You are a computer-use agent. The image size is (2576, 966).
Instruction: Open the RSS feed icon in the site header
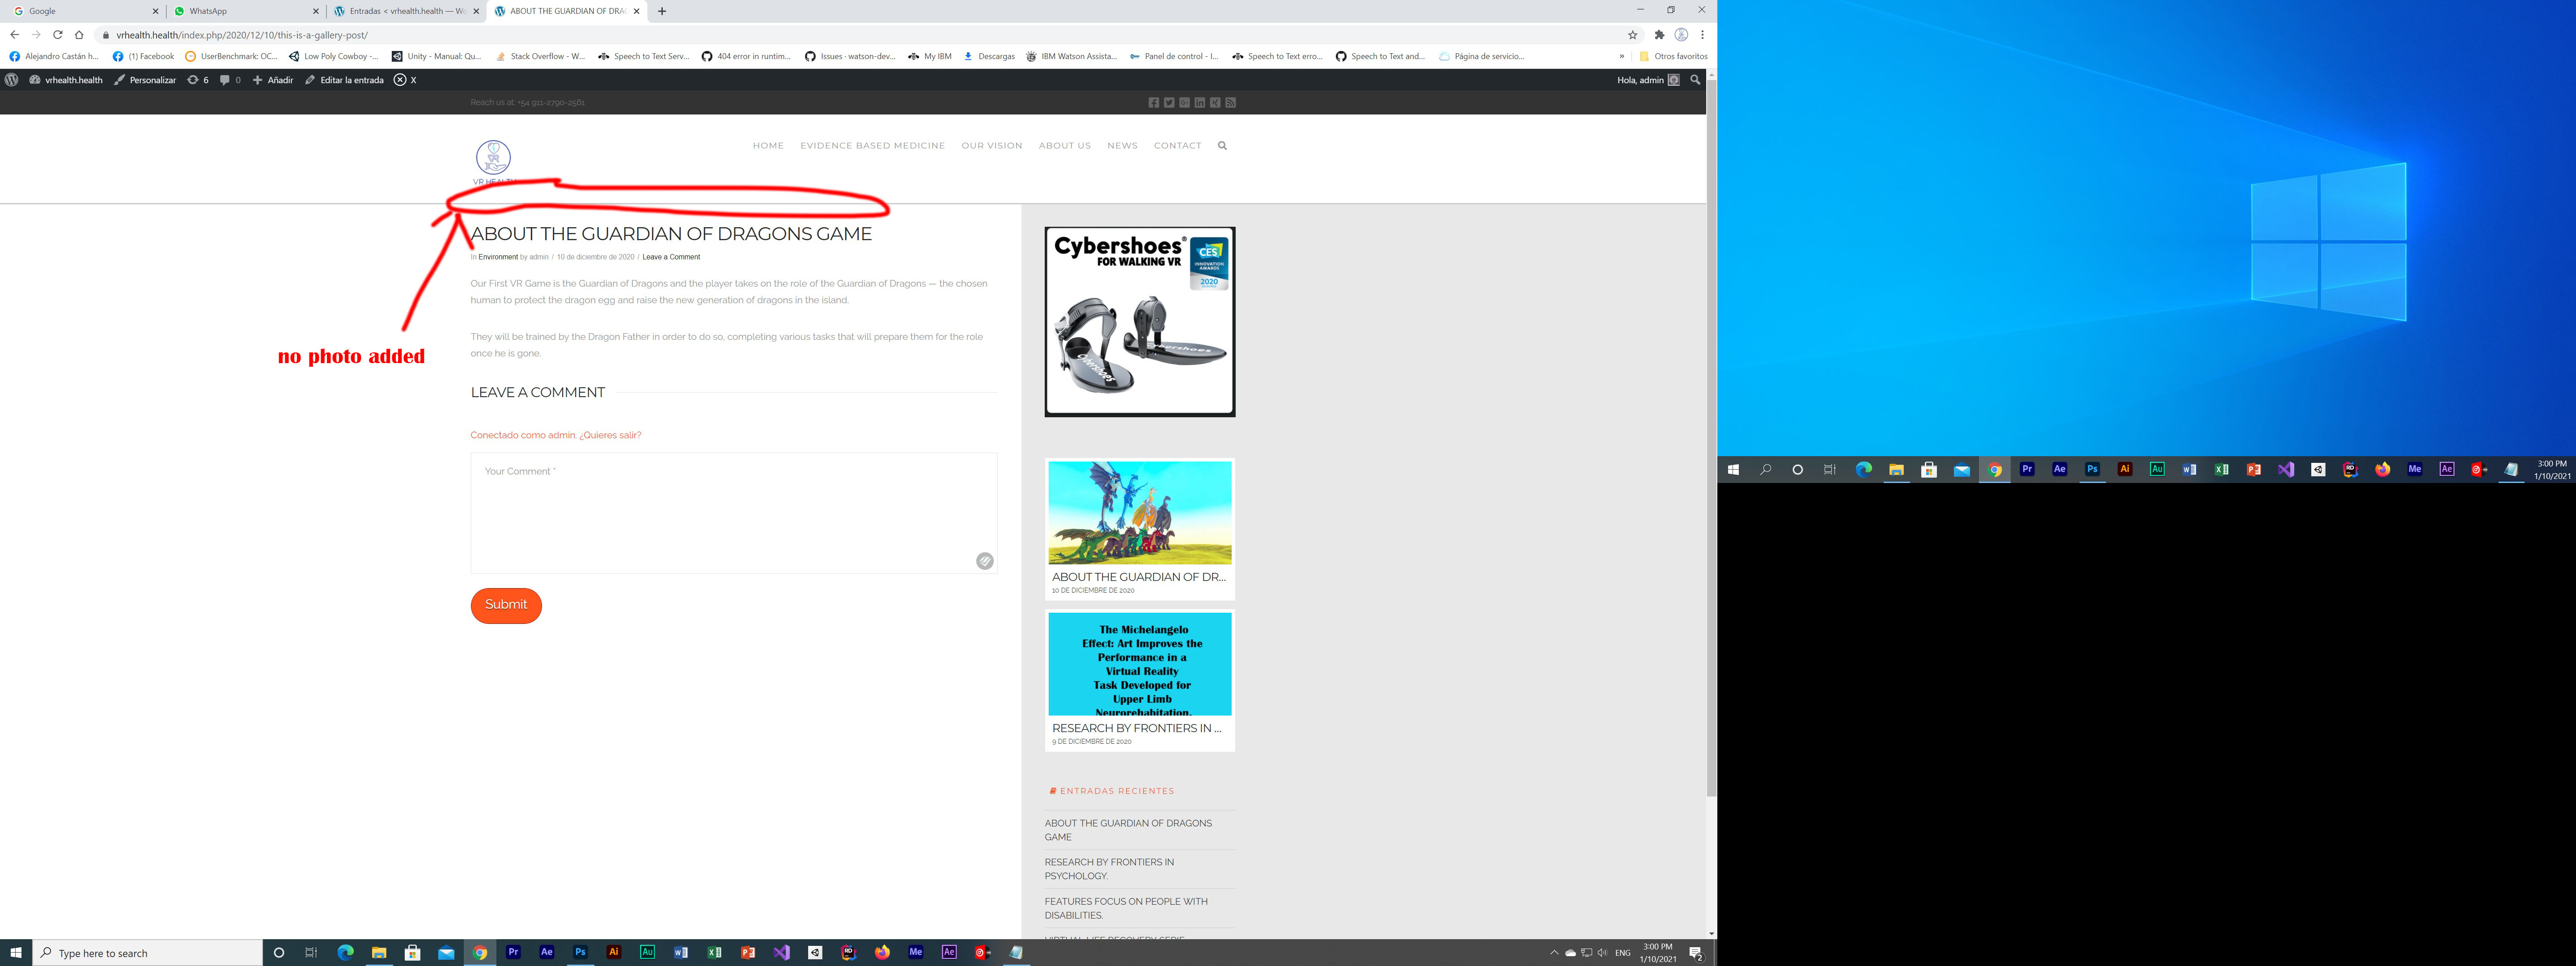[1231, 103]
